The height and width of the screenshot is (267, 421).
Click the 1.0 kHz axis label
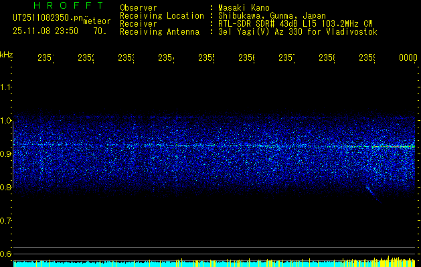pyautogui.click(x=5, y=121)
